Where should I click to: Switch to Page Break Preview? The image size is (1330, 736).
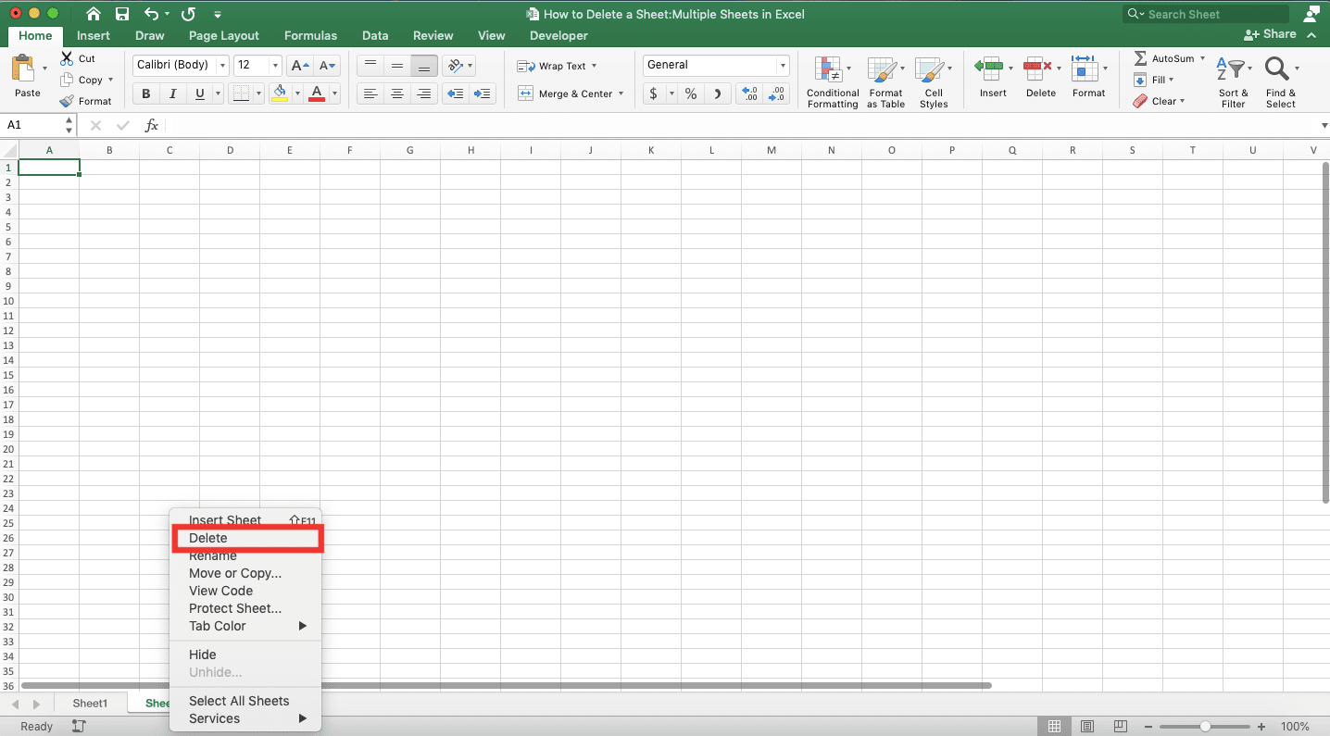(1121, 727)
